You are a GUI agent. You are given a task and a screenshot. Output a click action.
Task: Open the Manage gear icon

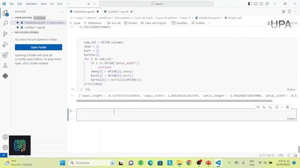tap(5, 147)
